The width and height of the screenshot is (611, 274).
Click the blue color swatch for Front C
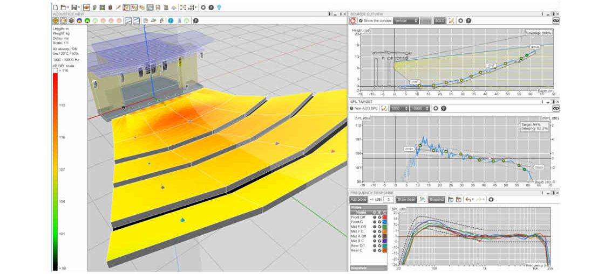coord(385,222)
